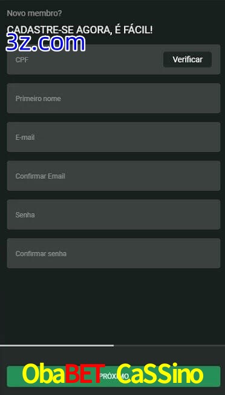Click the Verificar button
225x395 pixels.
pos(187,59)
